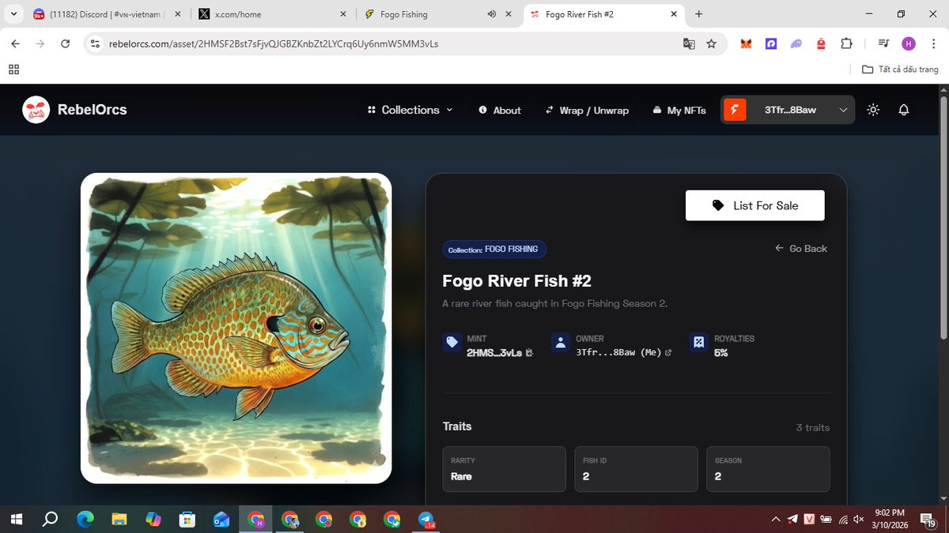This screenshot has width=949, height=533.
Task: Click the site information icon
Action: [x=96, y=44]
